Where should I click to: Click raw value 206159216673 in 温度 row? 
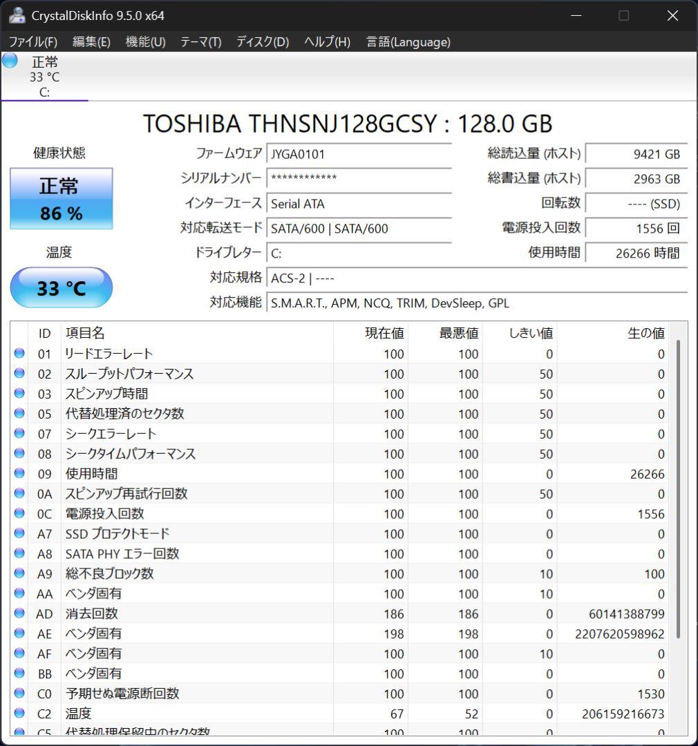pyautogui.click(x=623, y=714)
